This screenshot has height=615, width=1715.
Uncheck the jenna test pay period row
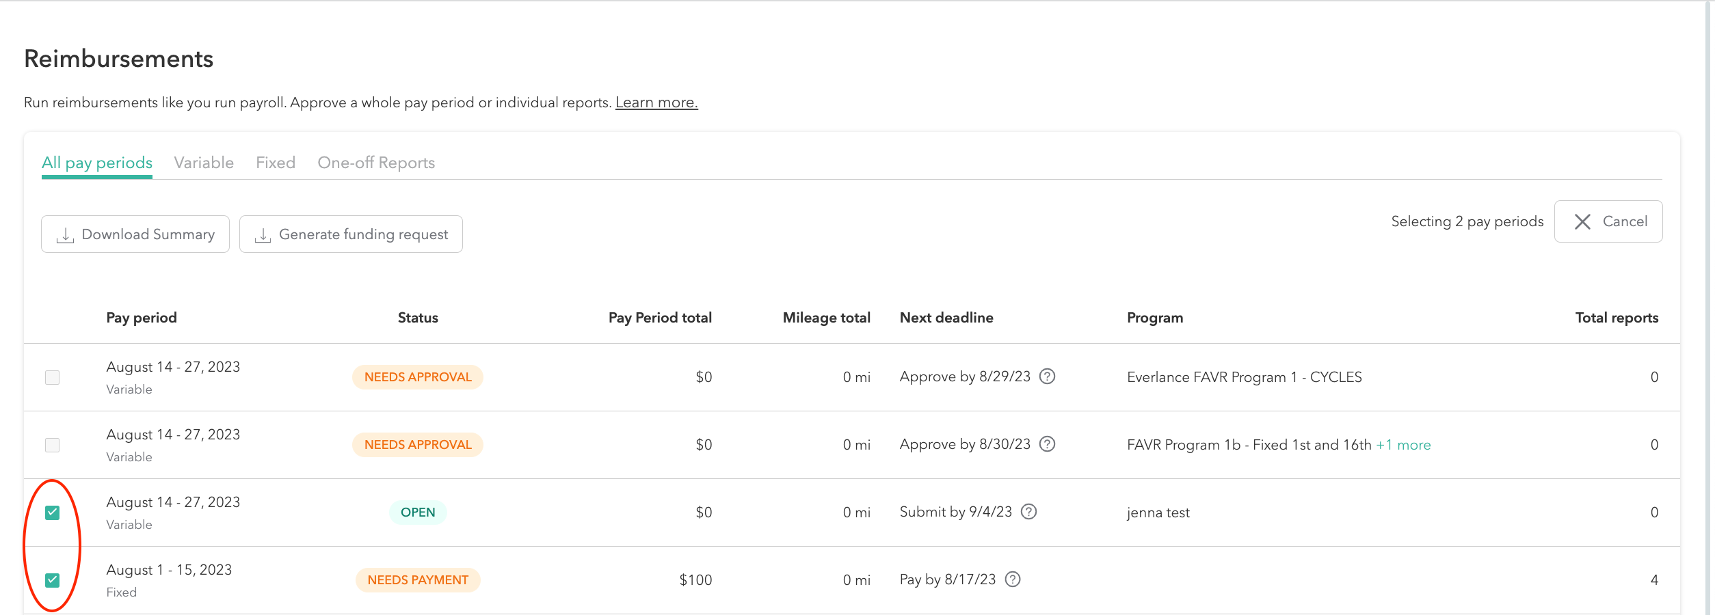pyautogui.click(x=53, y=512)
